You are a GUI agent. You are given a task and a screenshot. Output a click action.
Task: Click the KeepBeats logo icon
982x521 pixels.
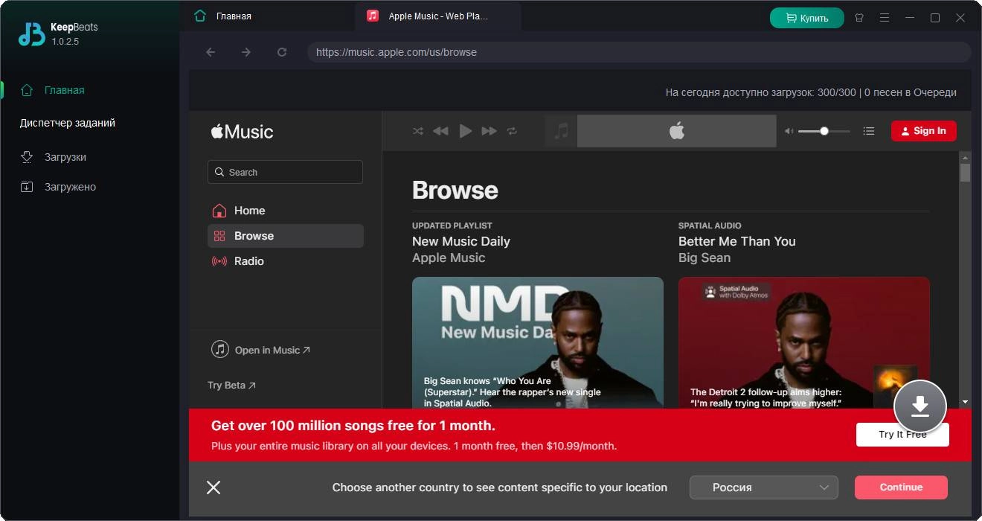coord(32,33)
